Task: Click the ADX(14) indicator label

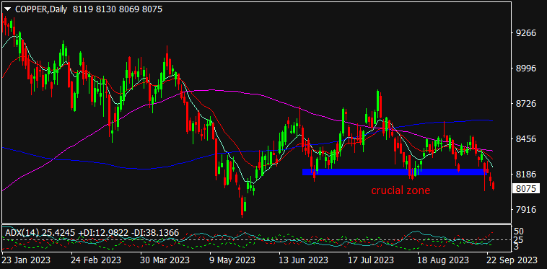Action: pos(23,232)
